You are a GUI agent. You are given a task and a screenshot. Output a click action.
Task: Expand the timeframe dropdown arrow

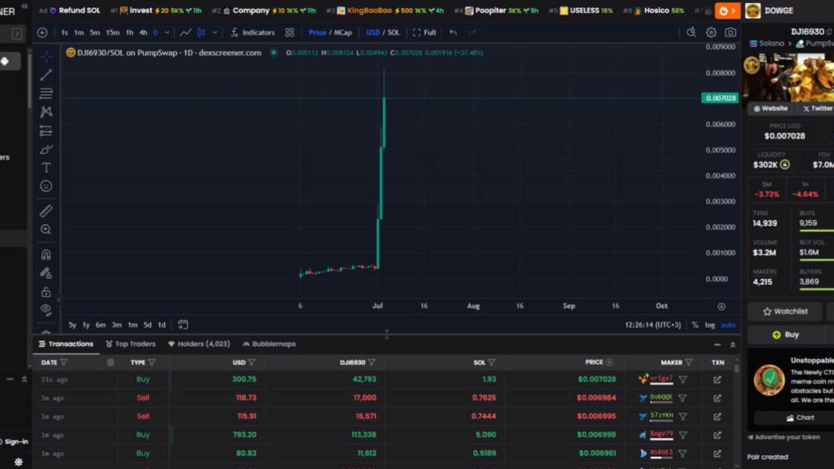(167, 32)
